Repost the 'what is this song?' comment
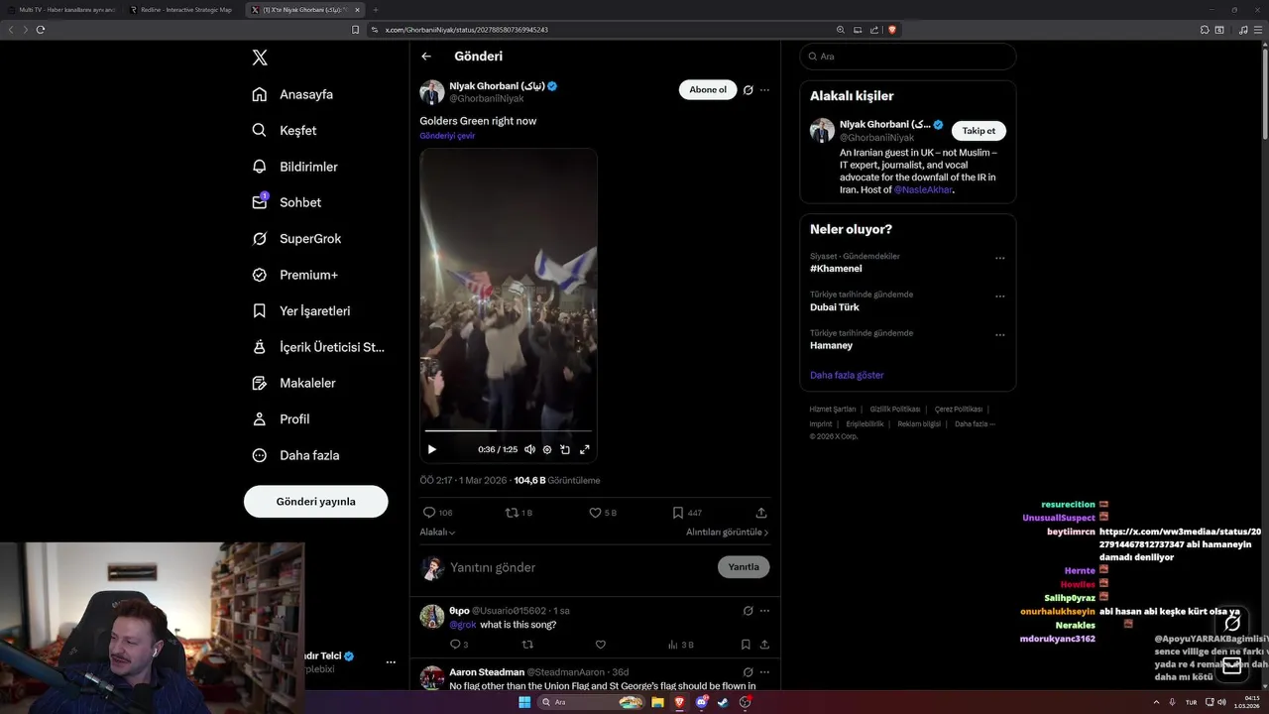The width and height of the screenshot is (1269, 714). [x=527, y=645]
